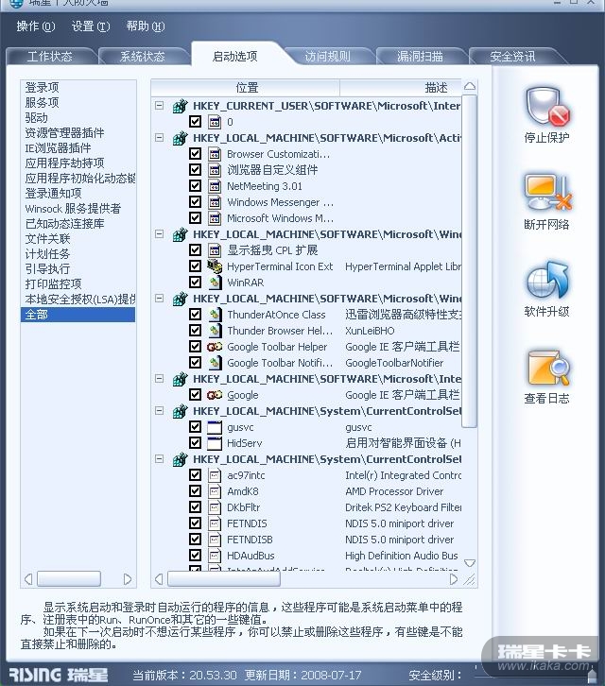Viewport: 605px width, 686px height.
Task: Disable the WinRAR checkbox
Action: (196, 283)
